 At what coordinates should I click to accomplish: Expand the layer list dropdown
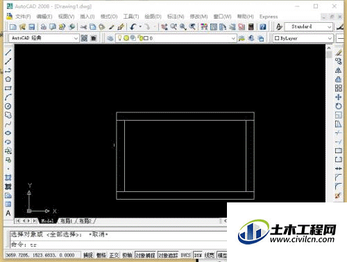click(233, 38)
